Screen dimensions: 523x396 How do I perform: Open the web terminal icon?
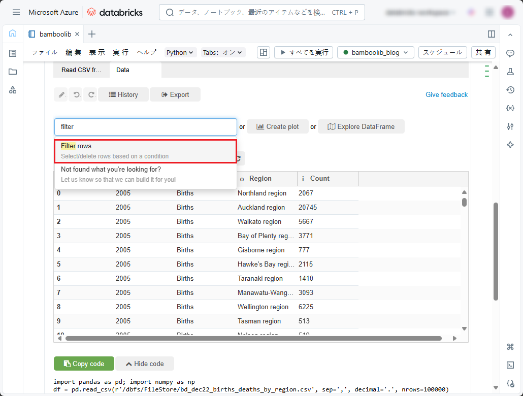coord(510,365)
